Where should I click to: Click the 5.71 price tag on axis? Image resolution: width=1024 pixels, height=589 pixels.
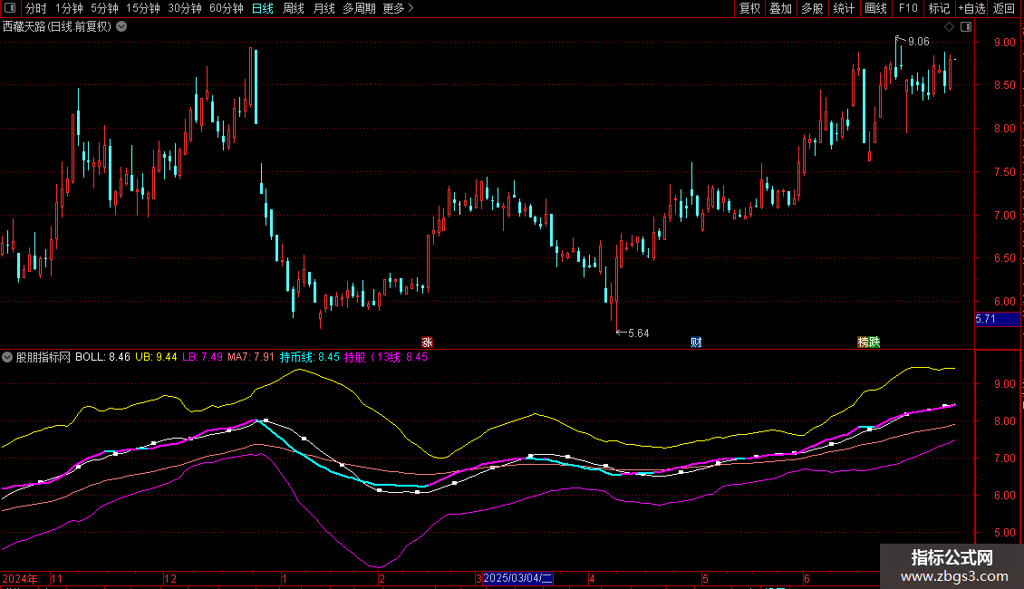(x=997, y=319)
